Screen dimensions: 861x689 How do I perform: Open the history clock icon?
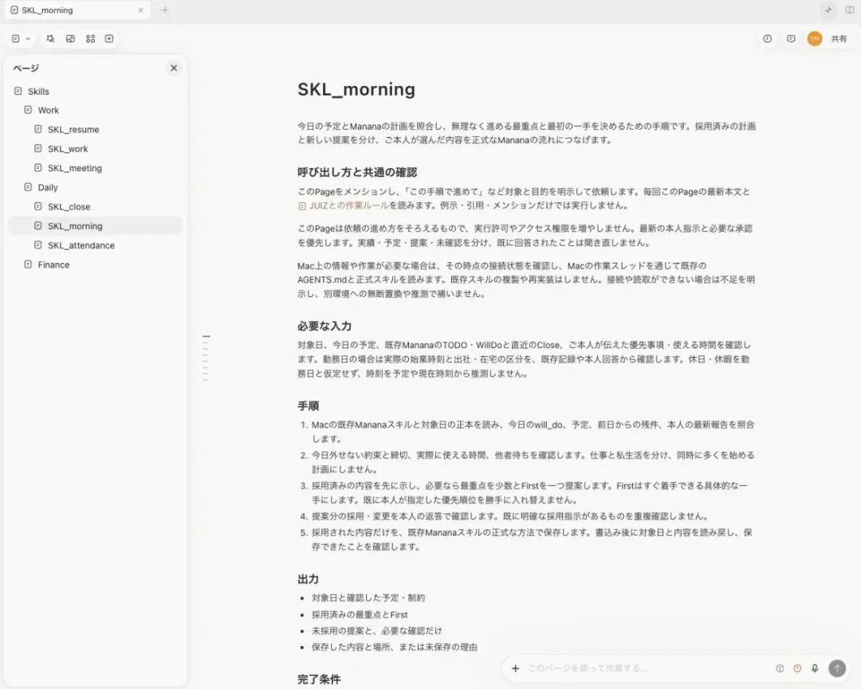[767, 38]
